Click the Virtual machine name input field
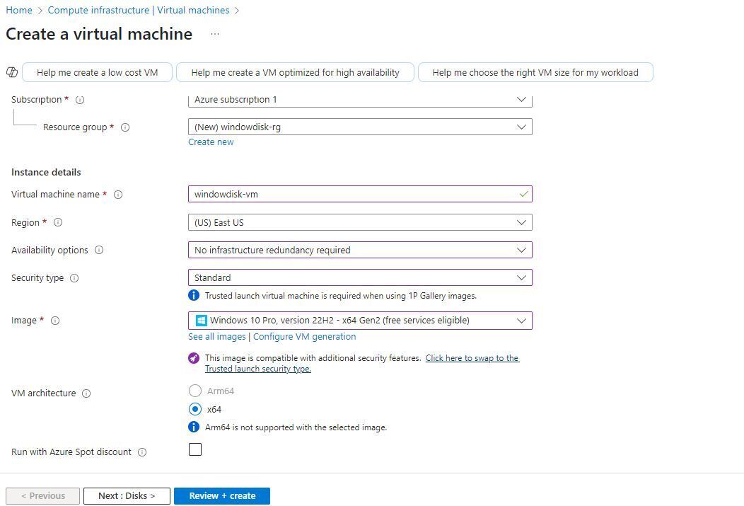The width and height of the screenshot is (744, 506). tap(360, 194)
